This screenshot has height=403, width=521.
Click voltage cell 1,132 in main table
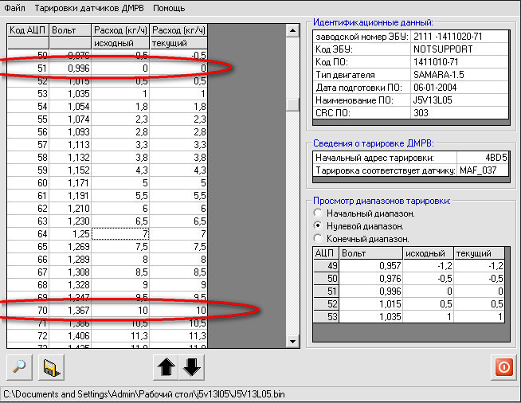tap(70, 158)
